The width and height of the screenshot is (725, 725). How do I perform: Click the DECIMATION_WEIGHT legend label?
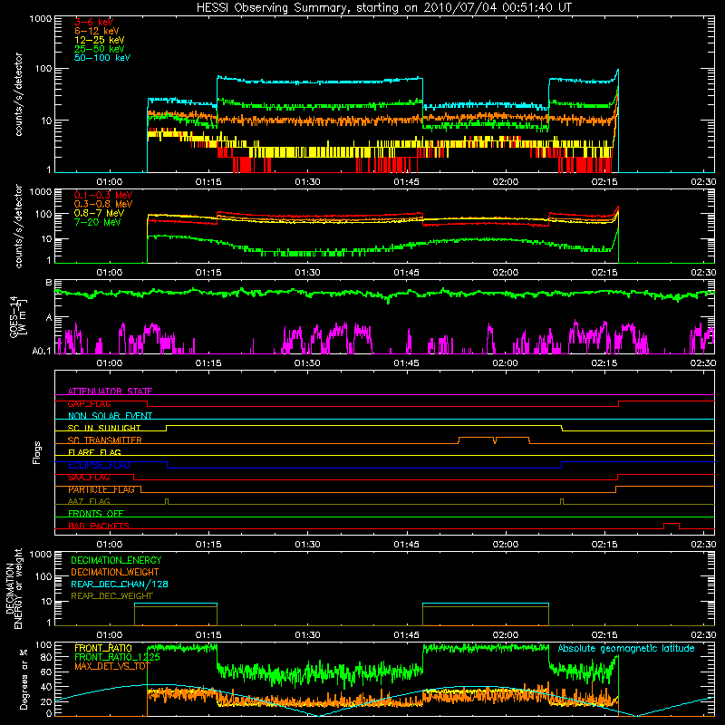click(x=115, y=572)
